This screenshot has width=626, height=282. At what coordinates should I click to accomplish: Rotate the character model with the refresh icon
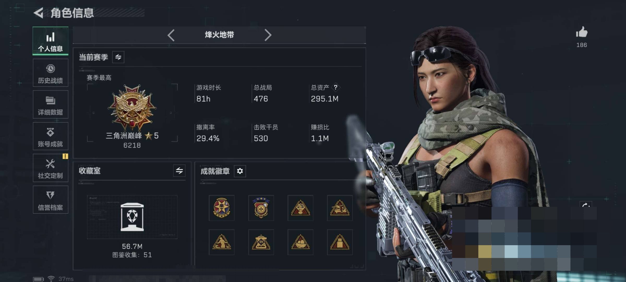pyautogui.click(x=586, y=205)
